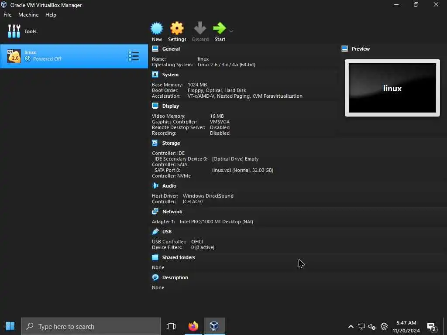The width and height of the screenshot is (447, 335).
Task: Open the Settings gear toolbar icon
Action: [177, 28]
